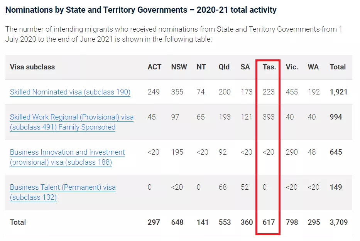
Task: Click Tasmania's subclass 491 value 393
Action: pos(269,117)
